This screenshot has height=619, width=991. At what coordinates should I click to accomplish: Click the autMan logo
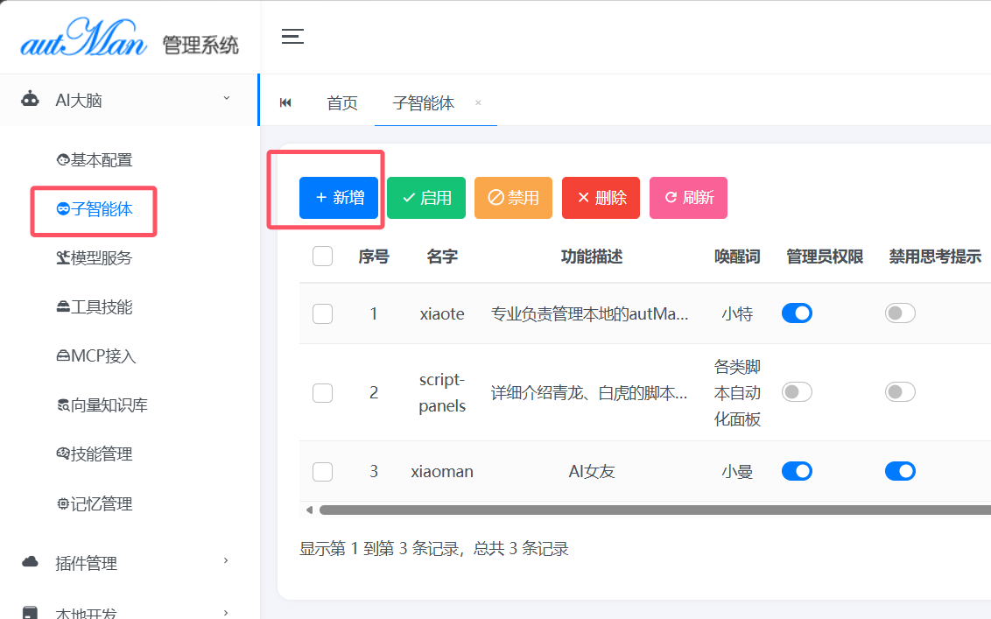pyautogui.click(x=84, y=39)
